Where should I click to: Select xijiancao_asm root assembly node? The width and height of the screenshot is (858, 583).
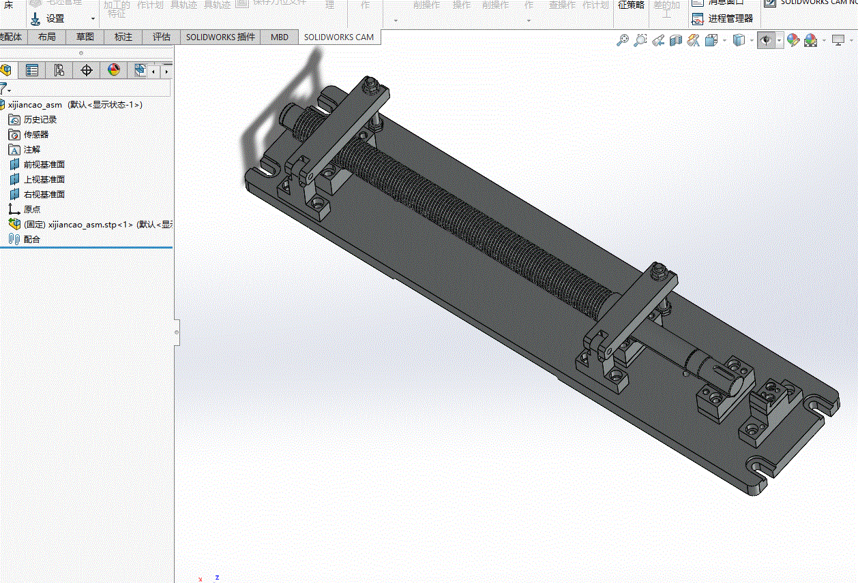(72, 105)
